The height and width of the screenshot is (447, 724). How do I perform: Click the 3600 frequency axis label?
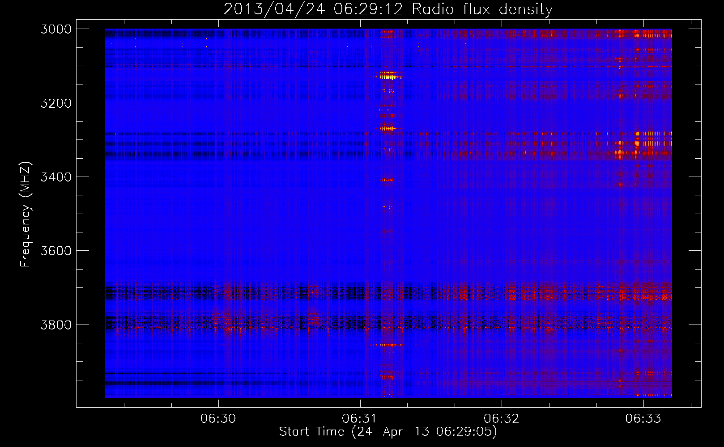(56, 251)
